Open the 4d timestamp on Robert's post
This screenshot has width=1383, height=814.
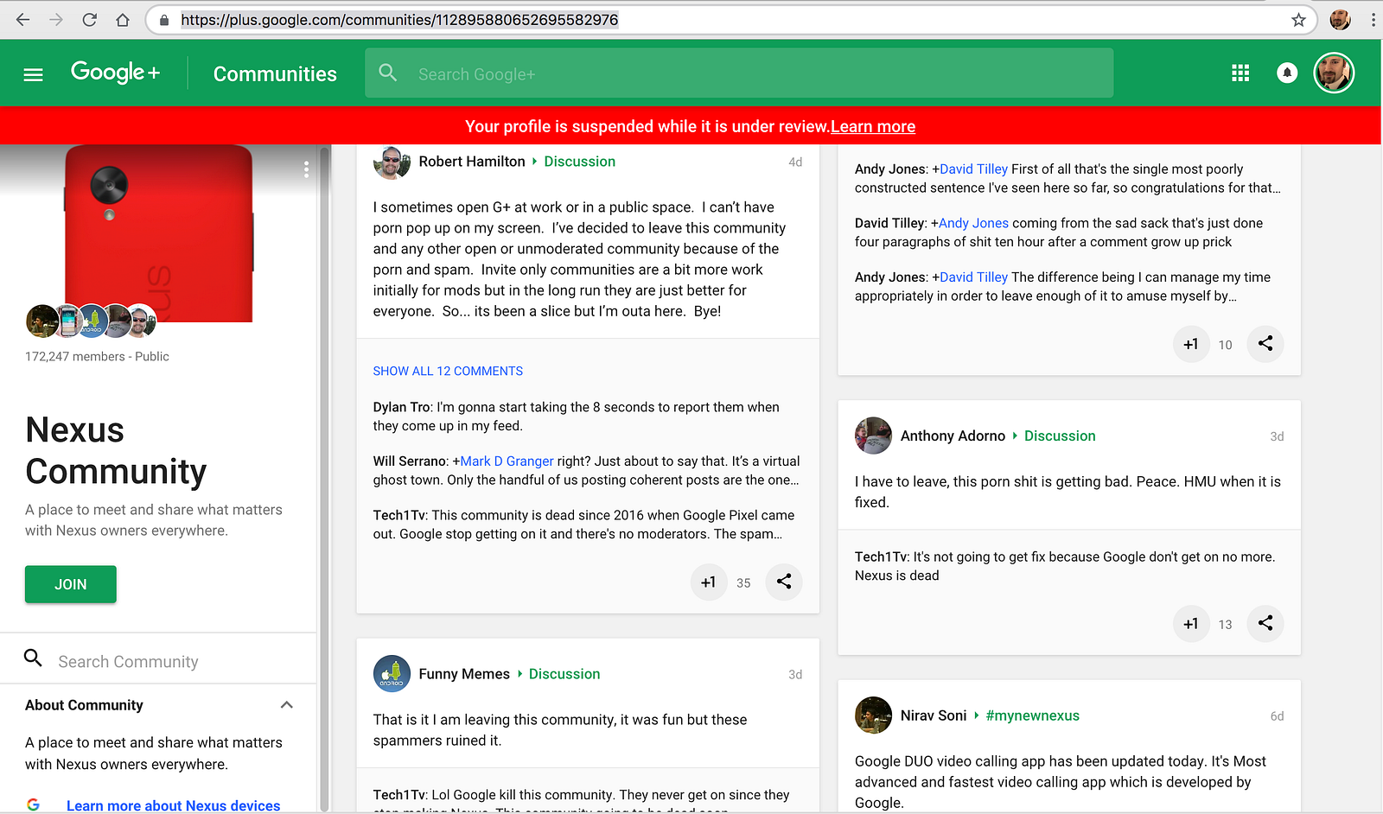click(795, 162)
